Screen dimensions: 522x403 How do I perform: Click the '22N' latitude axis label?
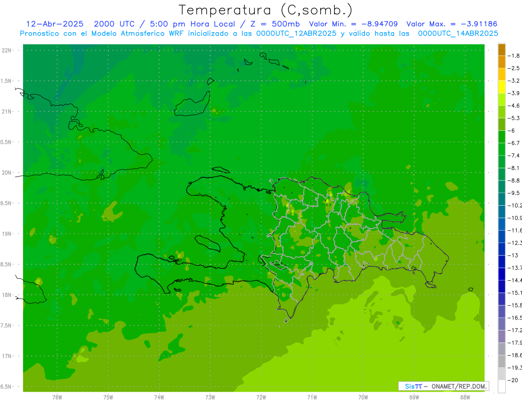7,50
